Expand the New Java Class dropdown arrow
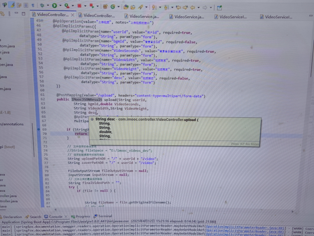 [x=118, y=7]
